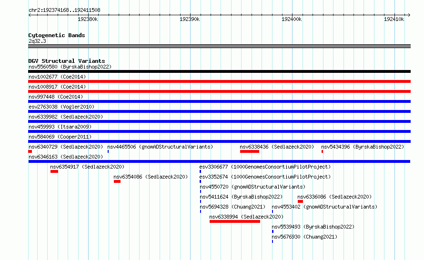
Task: Click the 192390k ruler position
Action: tap(190, 19)
